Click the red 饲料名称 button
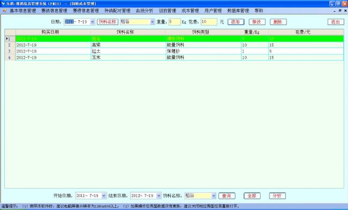Viewport: 348px width, 210px height. click(108, 22)
